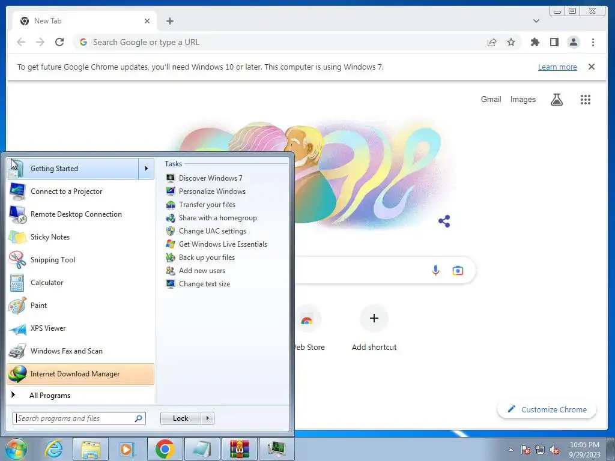Toggle Chrome side panel icon
Viewport: 615px width, 461px height.
coord(554,42)
